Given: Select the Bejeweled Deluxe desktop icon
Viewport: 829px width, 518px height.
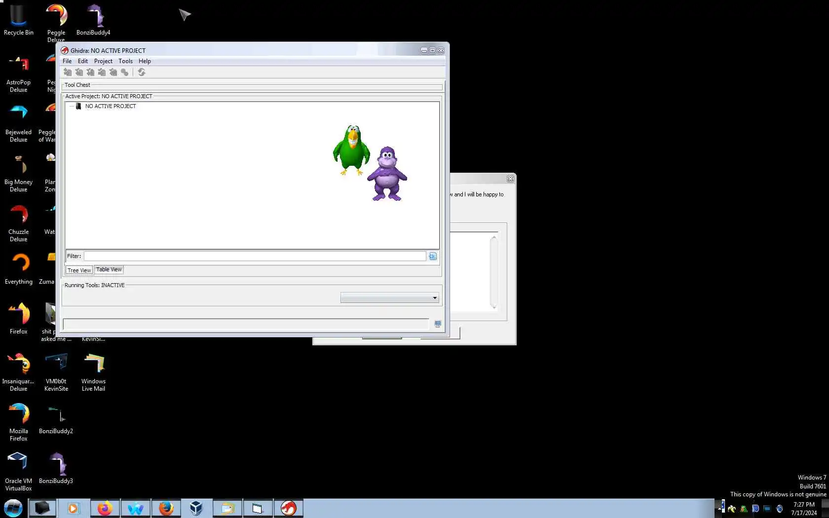Looking at the screenshot, I should [x=18, y=123].
